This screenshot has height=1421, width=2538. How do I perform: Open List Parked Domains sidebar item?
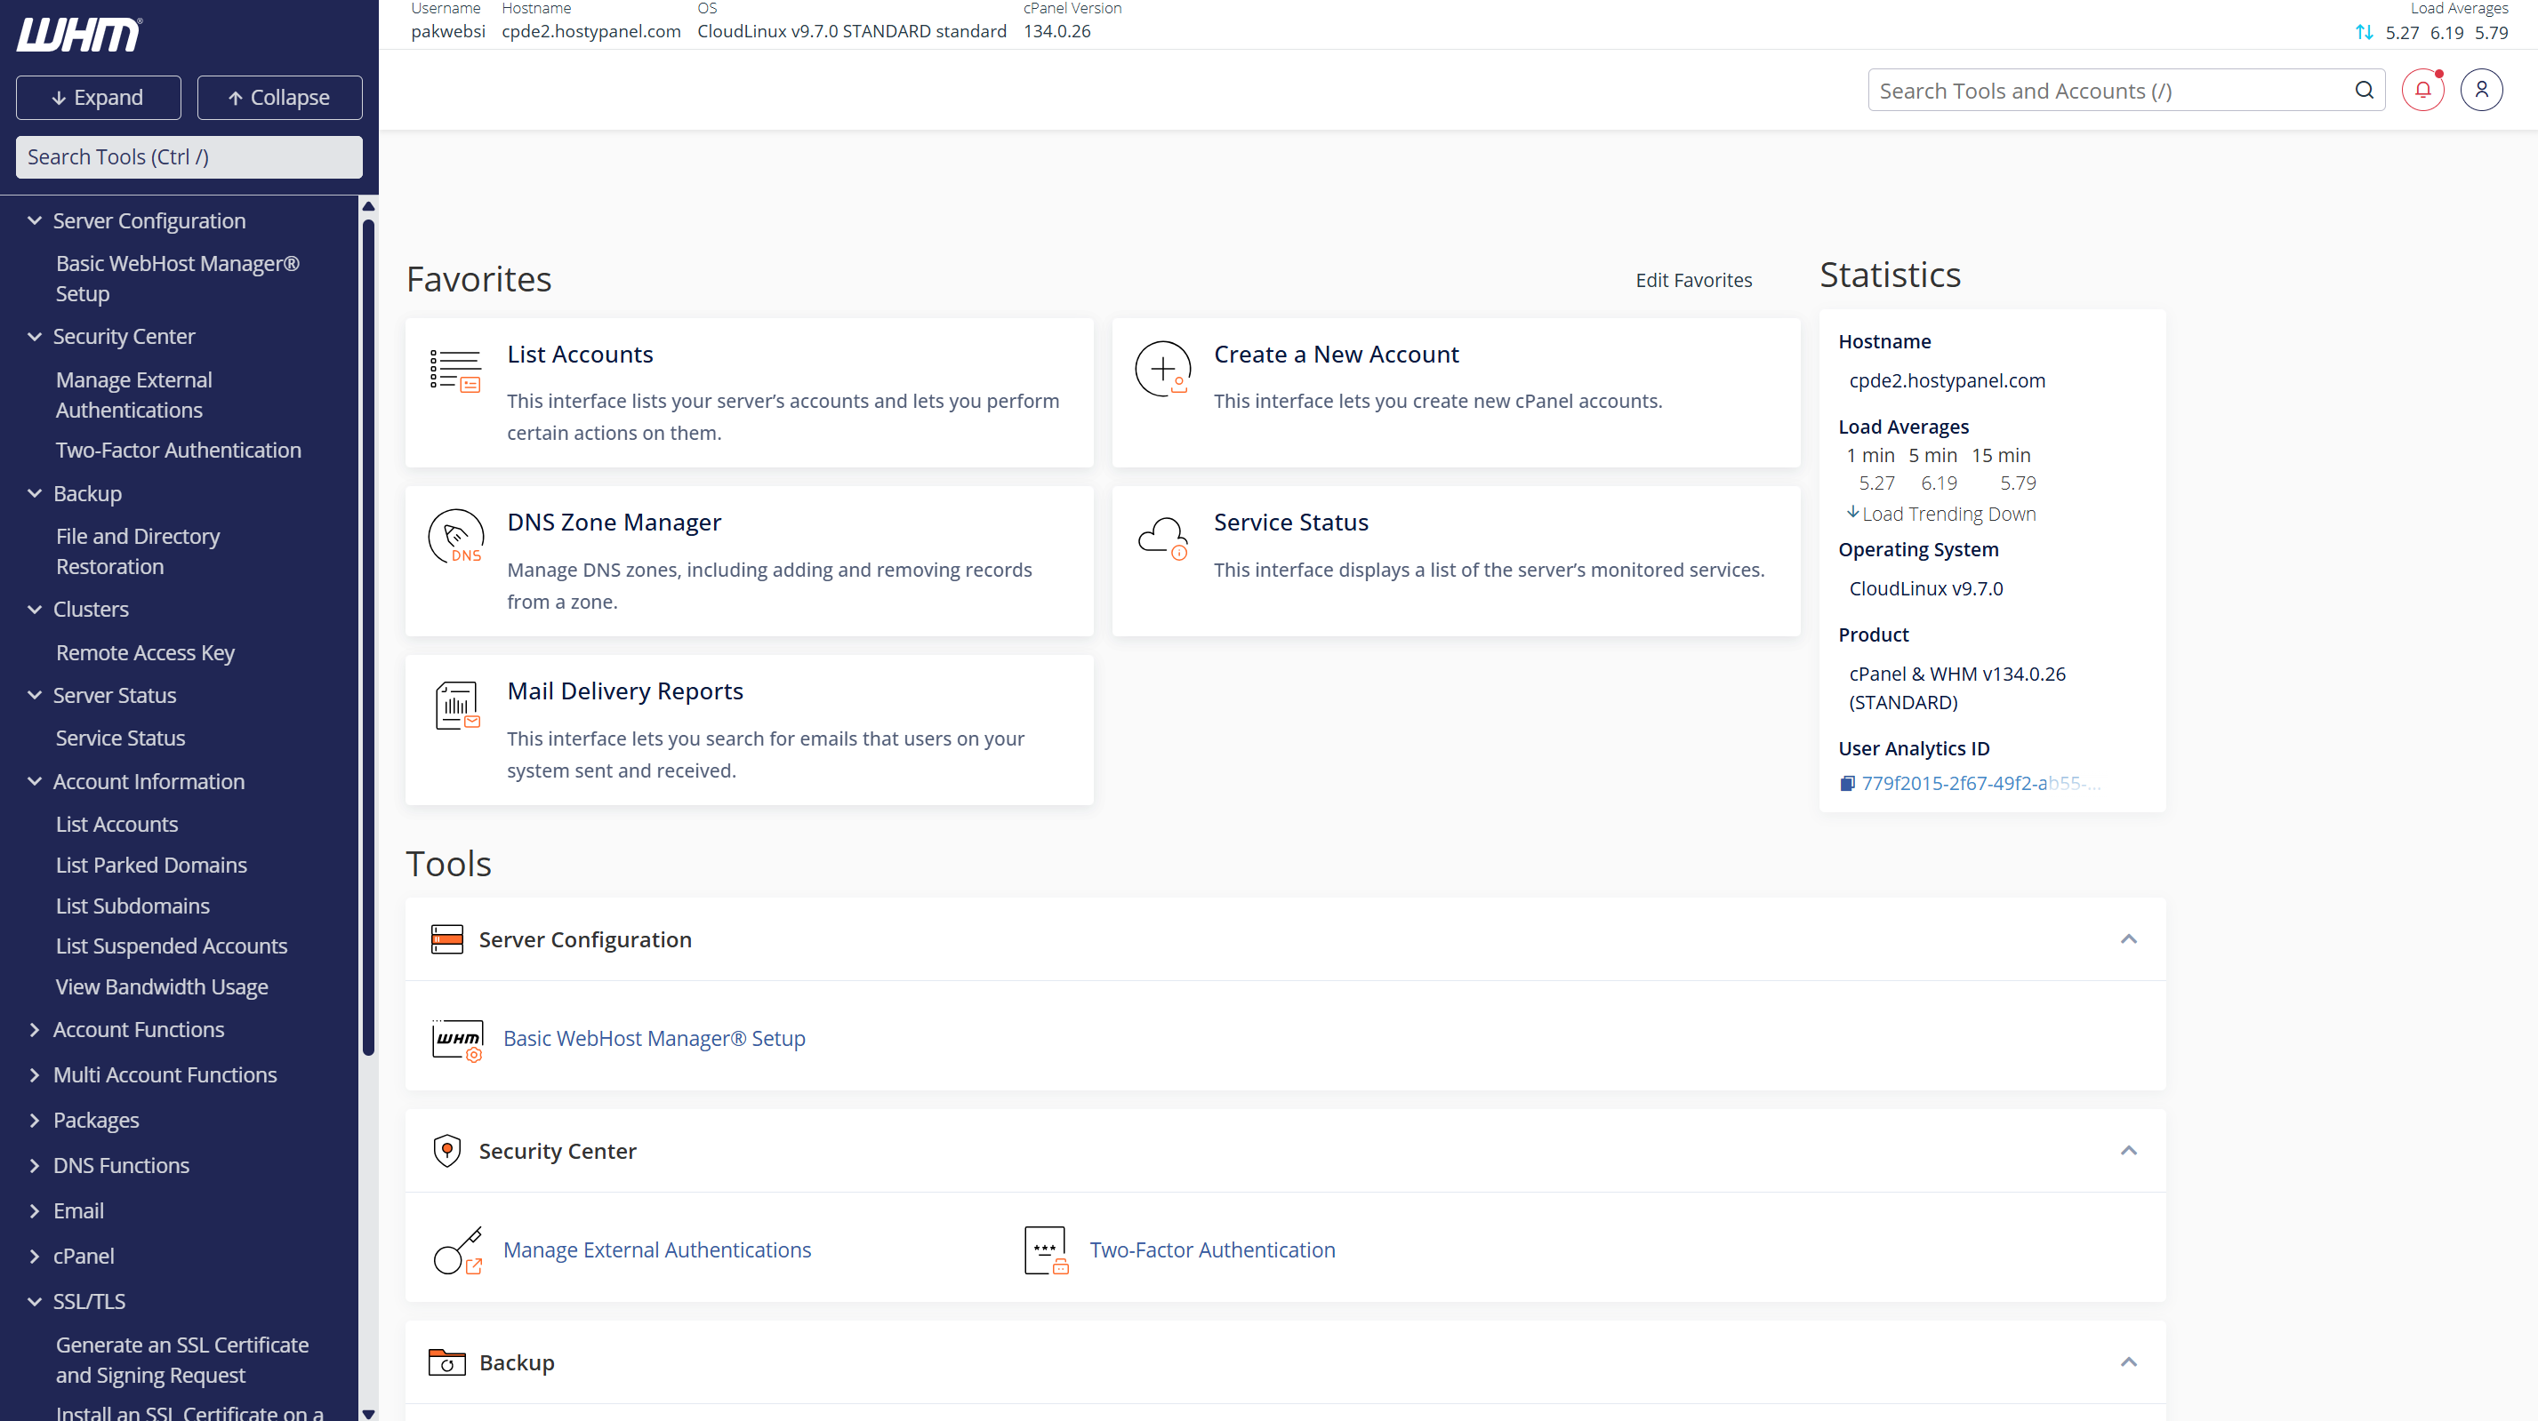click(x=151, y=865)
